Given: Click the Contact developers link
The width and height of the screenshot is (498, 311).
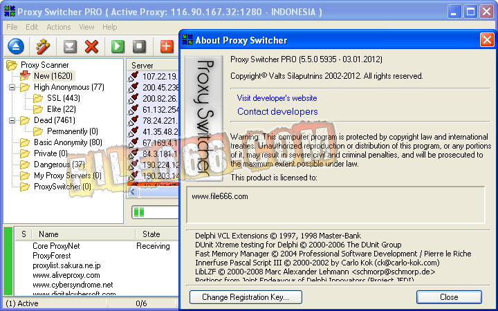Looking at the screenshot, I should 277,111.
